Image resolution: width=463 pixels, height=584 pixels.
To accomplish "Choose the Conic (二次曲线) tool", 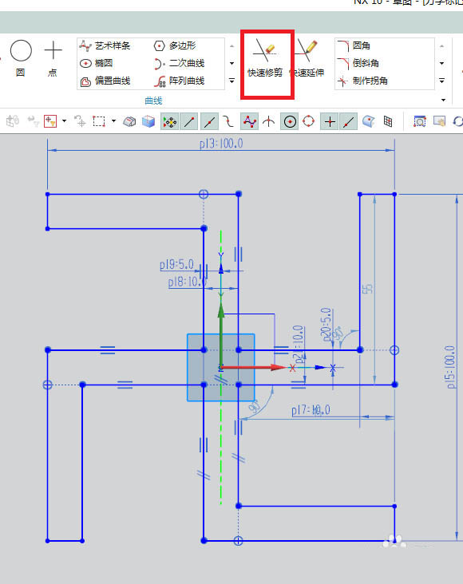I will [179, 63].
